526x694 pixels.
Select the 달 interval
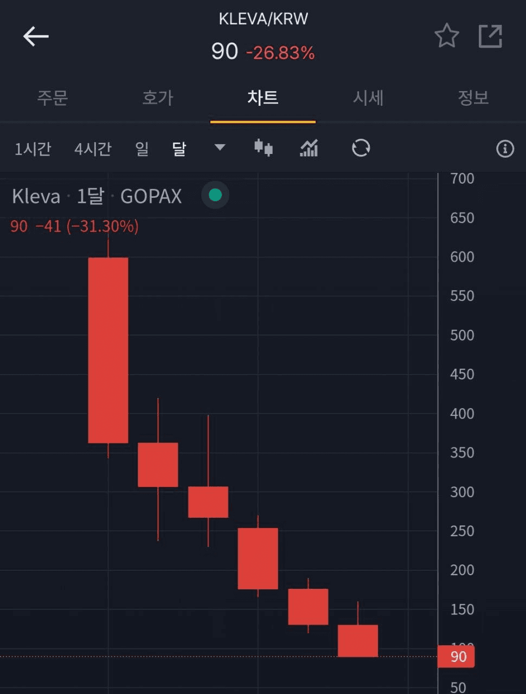pos(179,149)
